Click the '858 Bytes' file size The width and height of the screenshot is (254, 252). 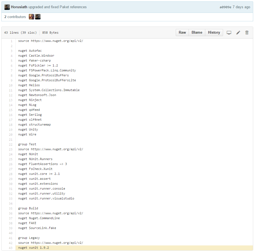pos(50,33)
